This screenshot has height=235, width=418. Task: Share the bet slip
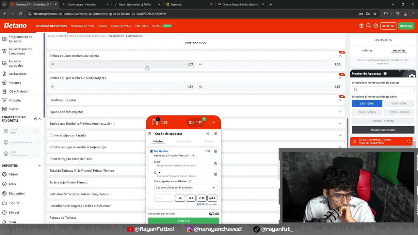click(x=208, y=133)
